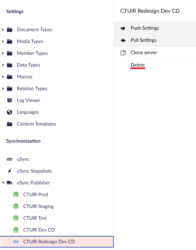Click the CTUIR Staging server icon

pyautogui.click(x=16, y=206)
